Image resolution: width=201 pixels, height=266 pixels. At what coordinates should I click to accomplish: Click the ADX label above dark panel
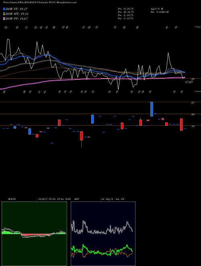click(76, 199)
